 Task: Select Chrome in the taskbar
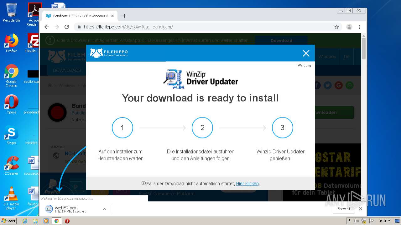point(56,221)
